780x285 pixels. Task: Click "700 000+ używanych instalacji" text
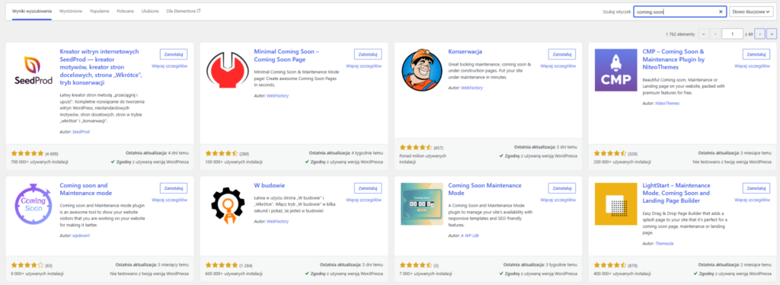click(x=40, y=162)
